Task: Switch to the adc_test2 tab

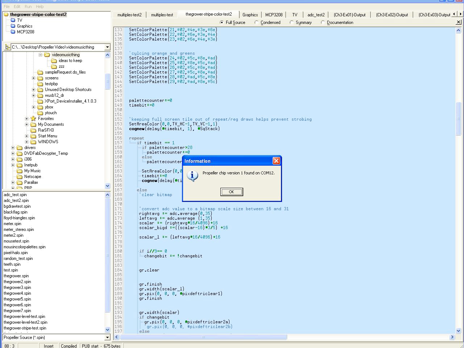Action: (316, 15)
